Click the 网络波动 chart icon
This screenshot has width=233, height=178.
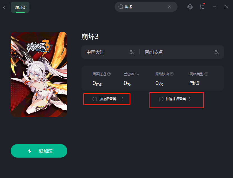[172, 74]
